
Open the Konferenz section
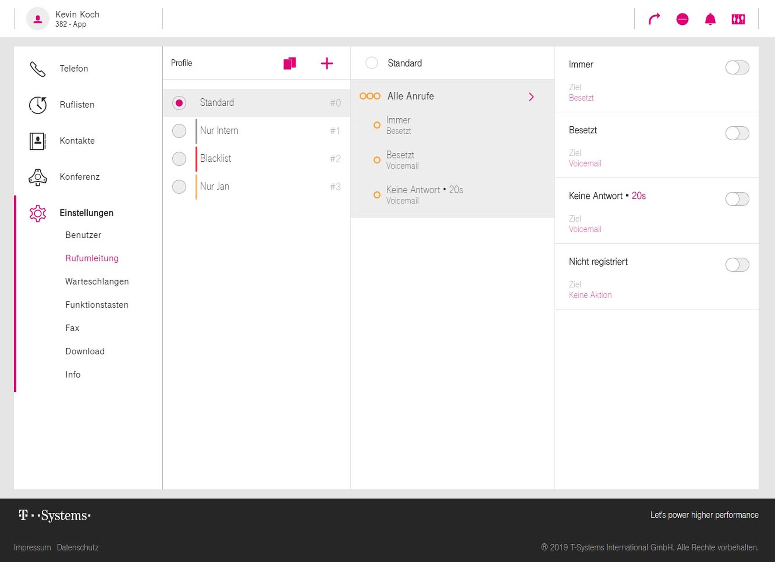(79, 177)
